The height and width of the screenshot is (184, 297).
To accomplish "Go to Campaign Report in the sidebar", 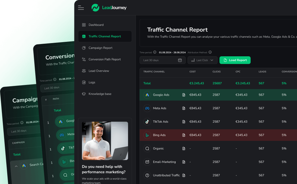I will point(105,48).
